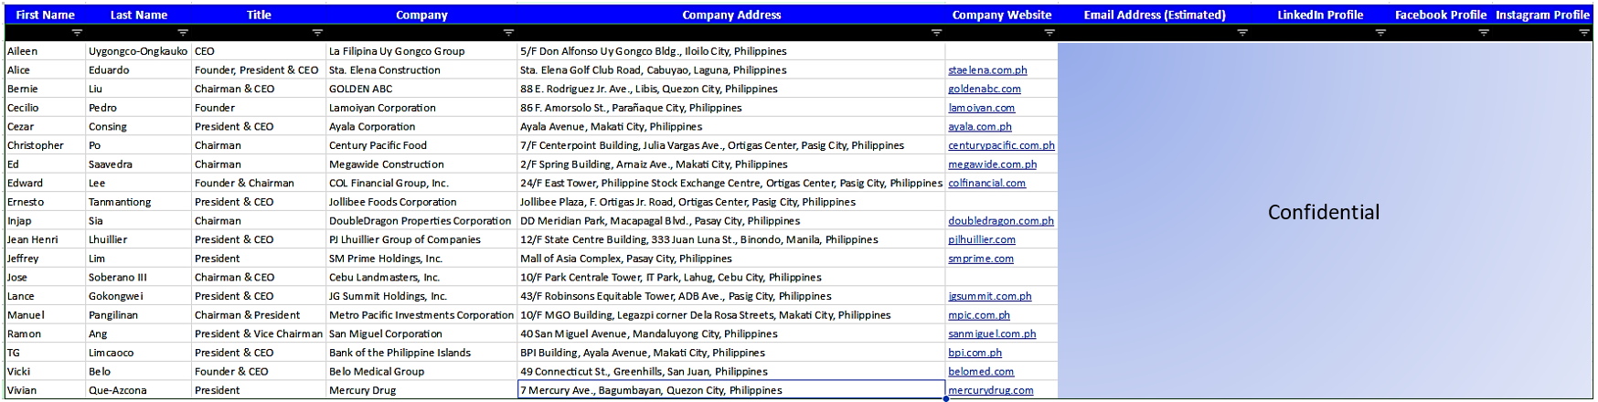Open the Email Address (Estimated) filter dropdown
This screenshot has width=1598, height=402.
[x=1242, y=33]
